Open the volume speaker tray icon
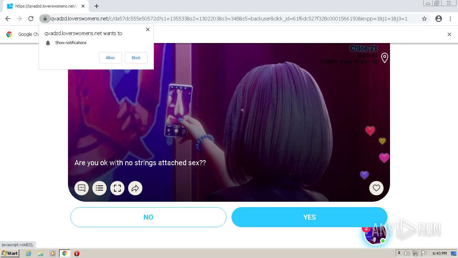 (x=407, y=253)
